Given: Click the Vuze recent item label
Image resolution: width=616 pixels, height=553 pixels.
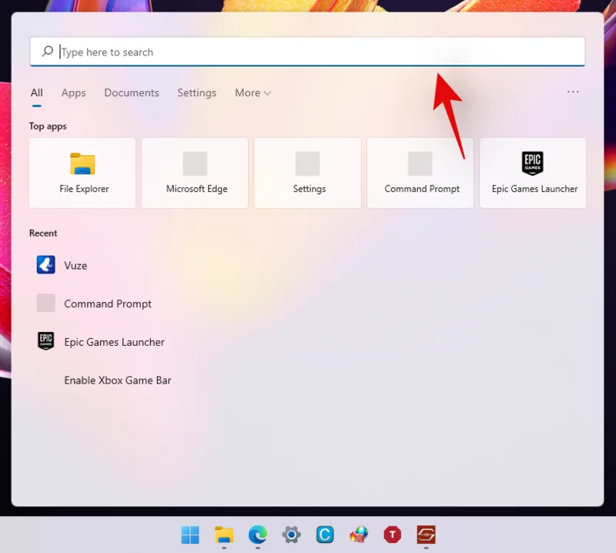Looking at the screenshot, I should coord(75,266).
